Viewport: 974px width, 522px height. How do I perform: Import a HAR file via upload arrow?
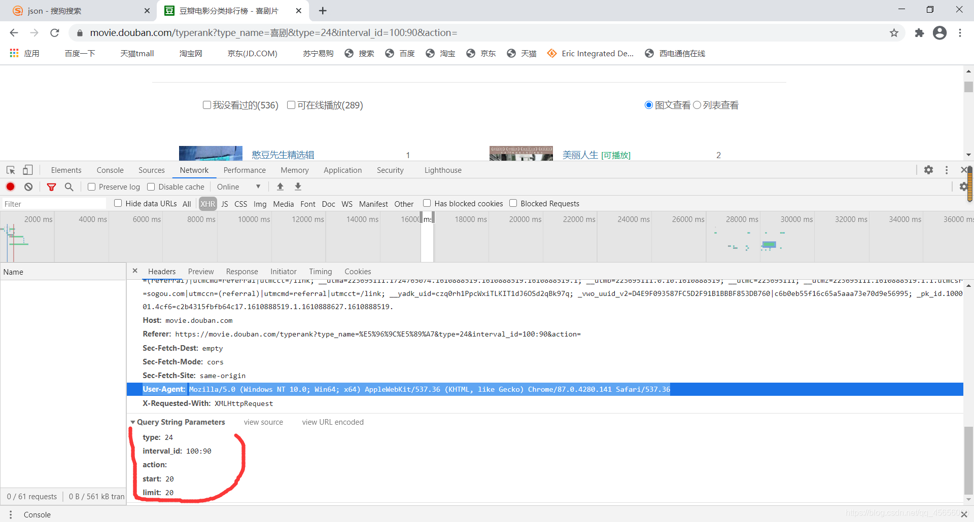(280, 187)
